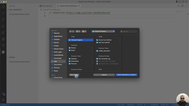Expand chevron beside credit_calculator folder
This screenshot has width=189, height=106.
(x=120, y=51)
